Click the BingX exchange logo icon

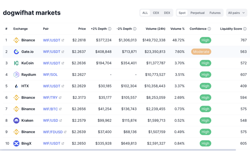16,144
